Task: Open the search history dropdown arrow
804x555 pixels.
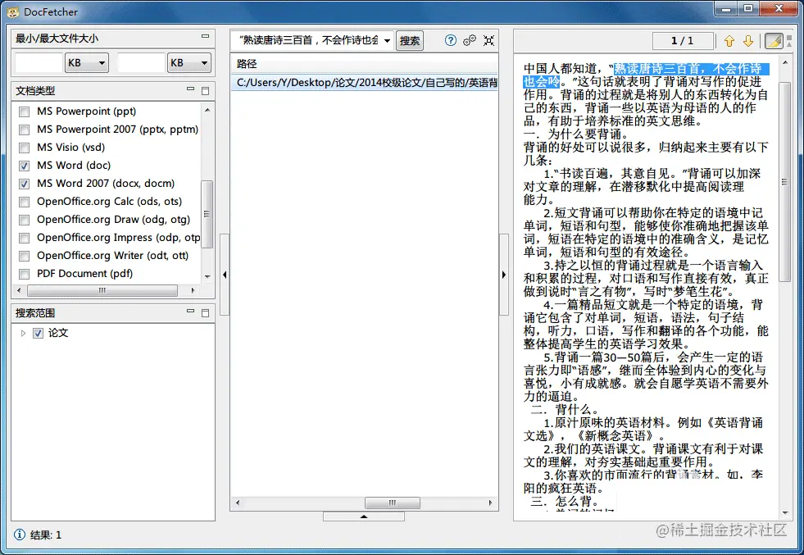Action: point(387,40)
